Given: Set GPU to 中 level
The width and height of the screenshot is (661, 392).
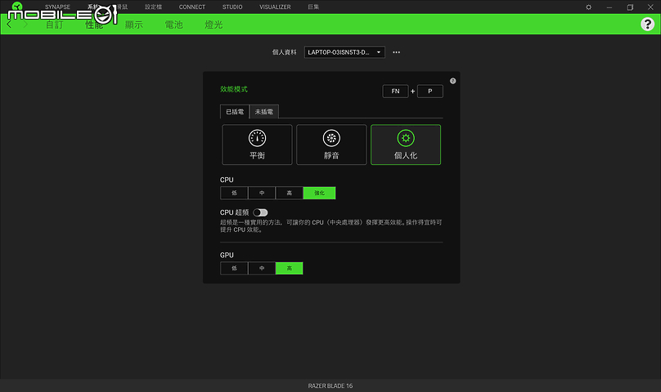Looking at the screenshot, I should click(x=262, y=268).
